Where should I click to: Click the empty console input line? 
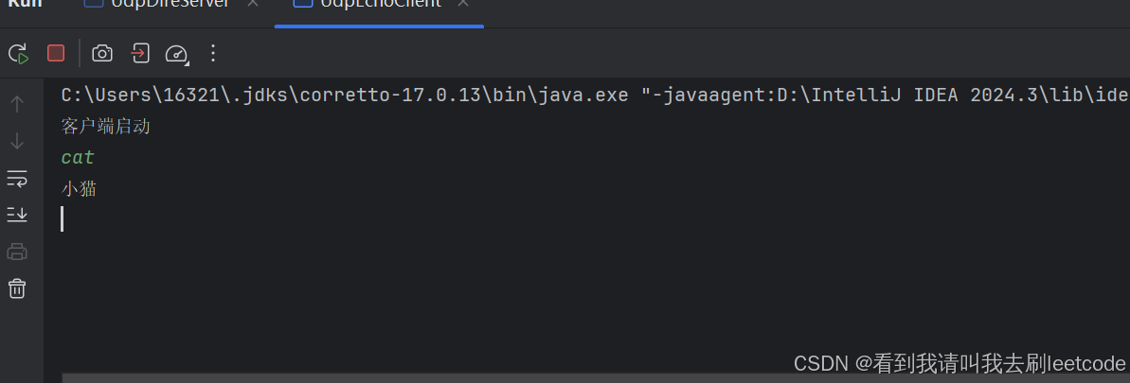point(284,219)
